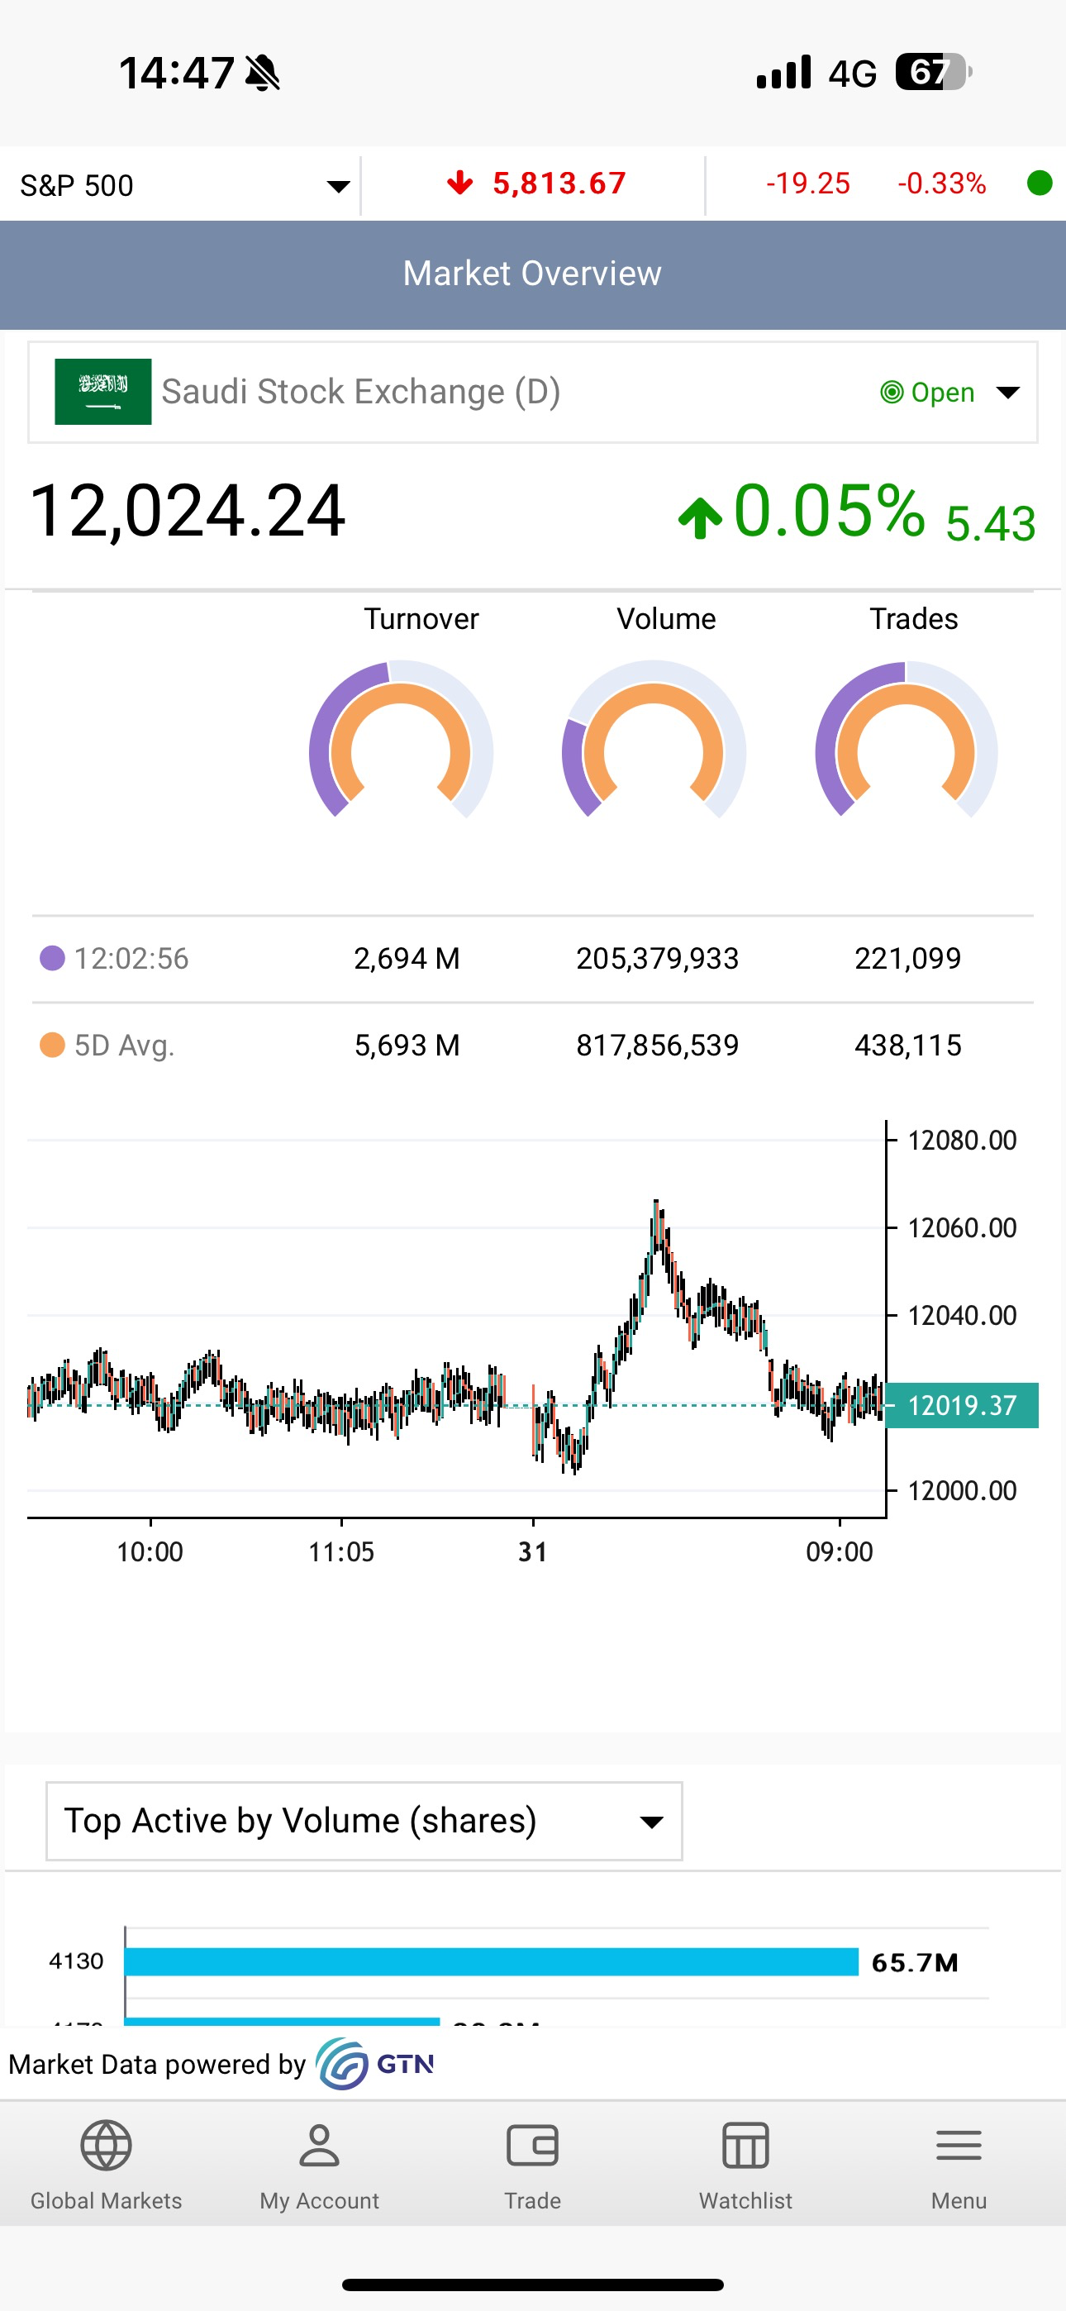Tap the silent mode bell icon
Screen dimensions: 1066x2311
point(262,73)
